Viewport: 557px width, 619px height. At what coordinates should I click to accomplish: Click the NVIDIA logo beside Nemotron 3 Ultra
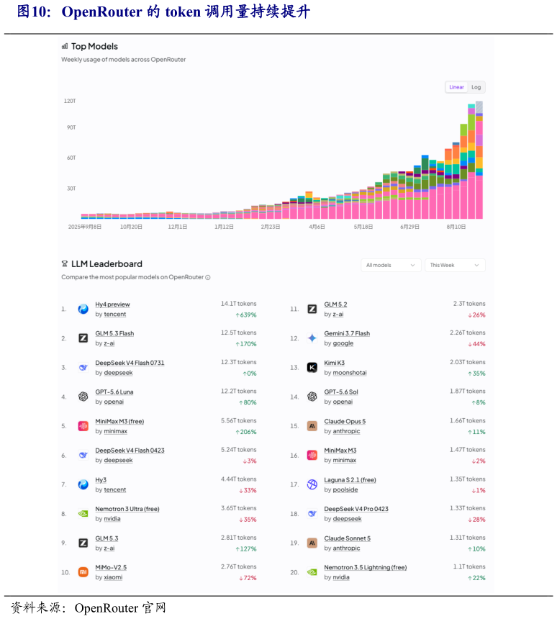83,514
